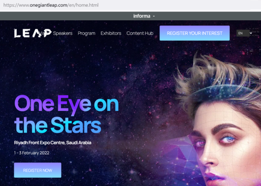261x186 pixels.
Task: Open the EN language dropdown
Action: tap(244, 33)
